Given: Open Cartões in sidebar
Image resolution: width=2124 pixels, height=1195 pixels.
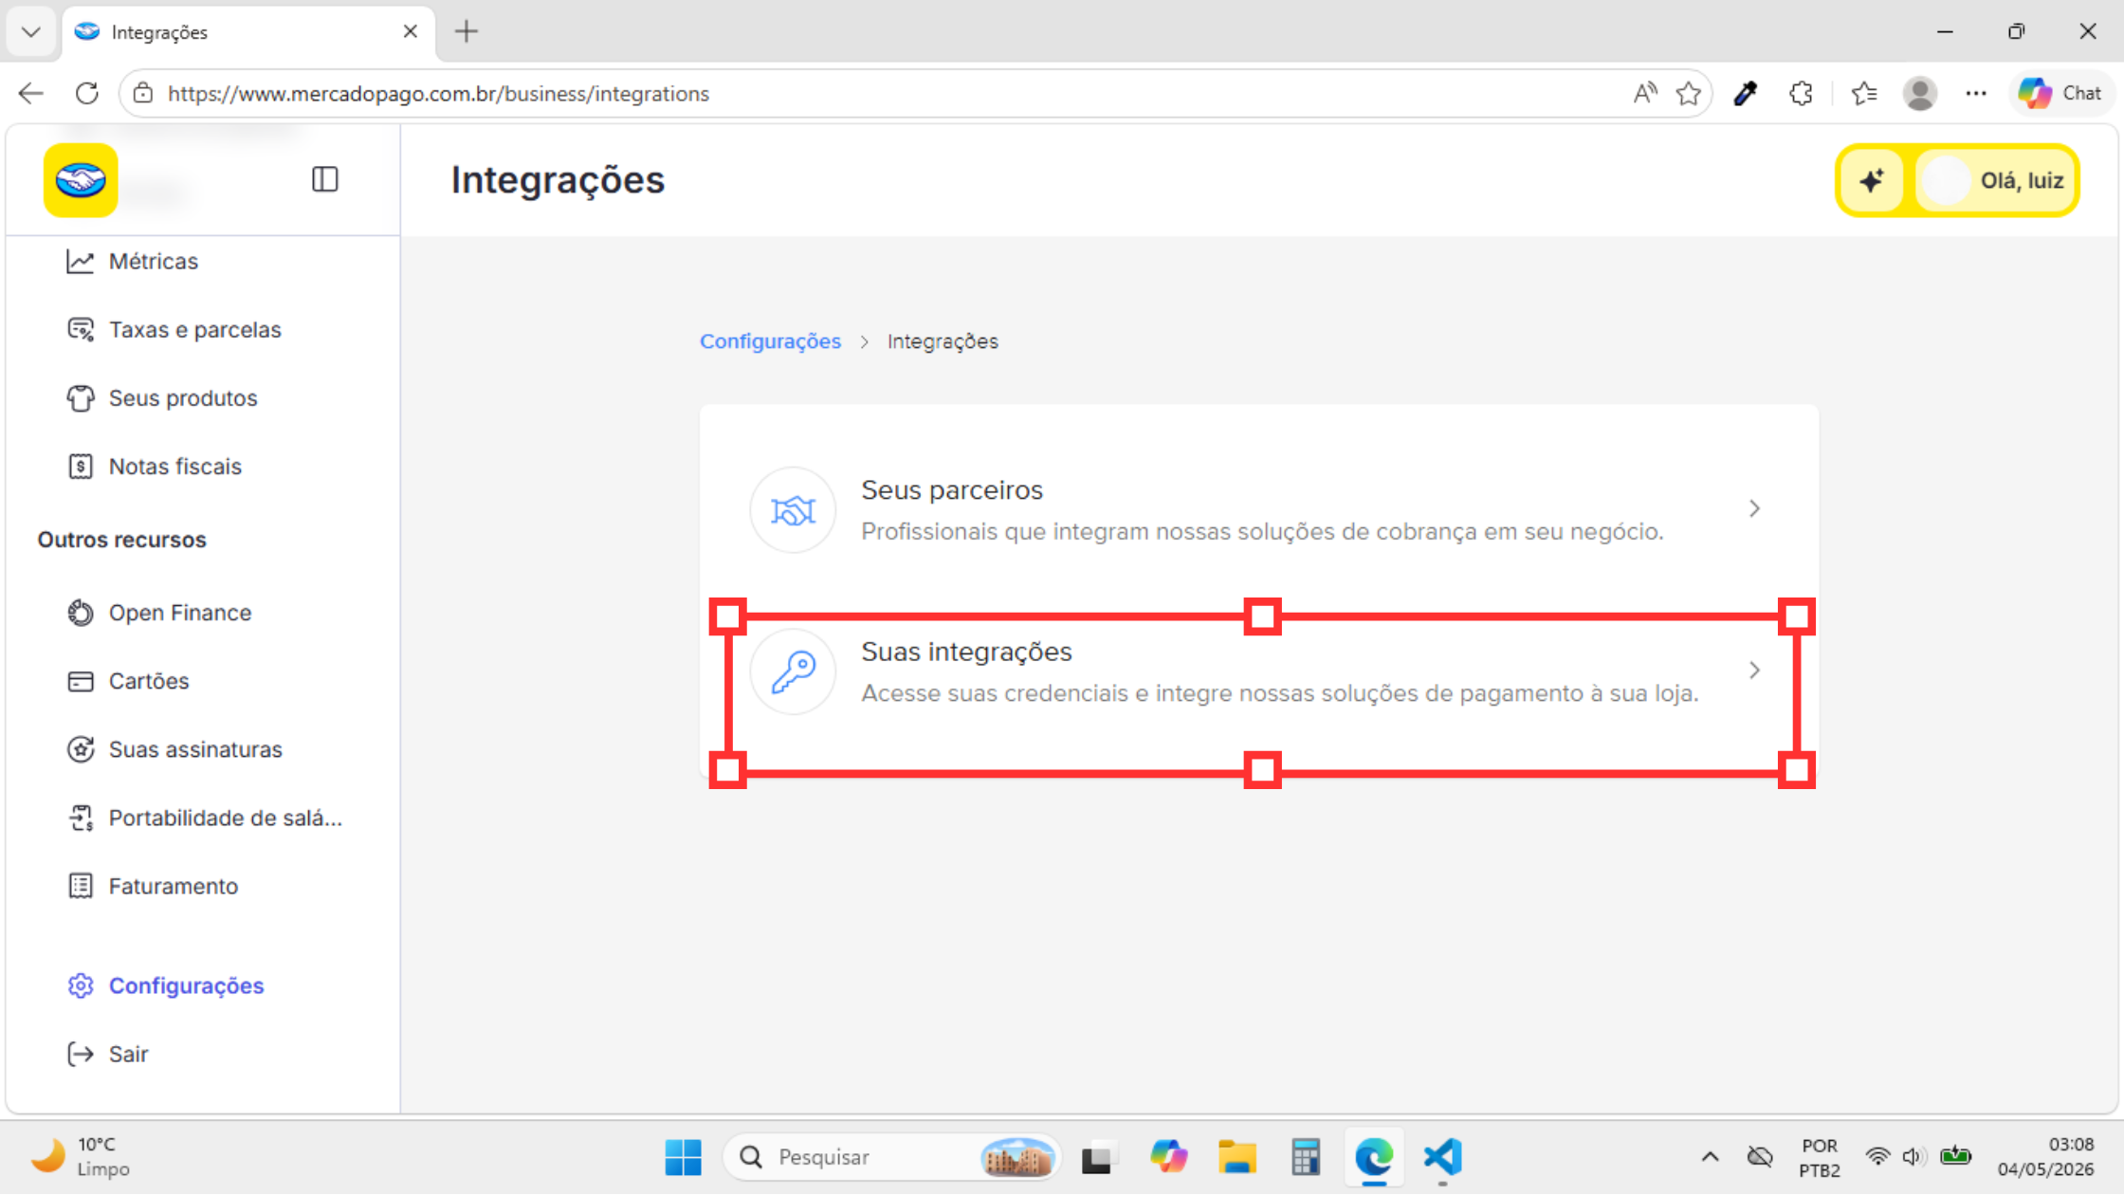Looking at the screenshot, I should click(149, 681).
